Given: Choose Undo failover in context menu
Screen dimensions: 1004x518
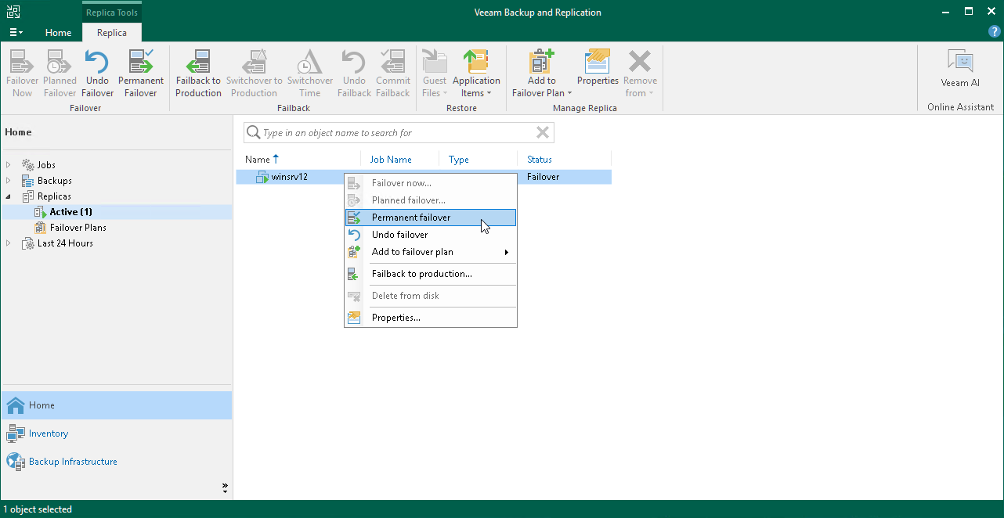Looking at the screenshot, I should coord(431,235).
